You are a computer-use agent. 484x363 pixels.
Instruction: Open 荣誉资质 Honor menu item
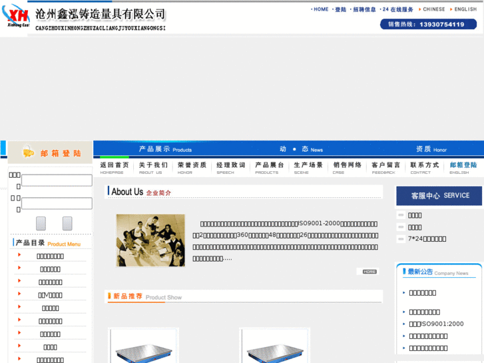pos(192,168)
